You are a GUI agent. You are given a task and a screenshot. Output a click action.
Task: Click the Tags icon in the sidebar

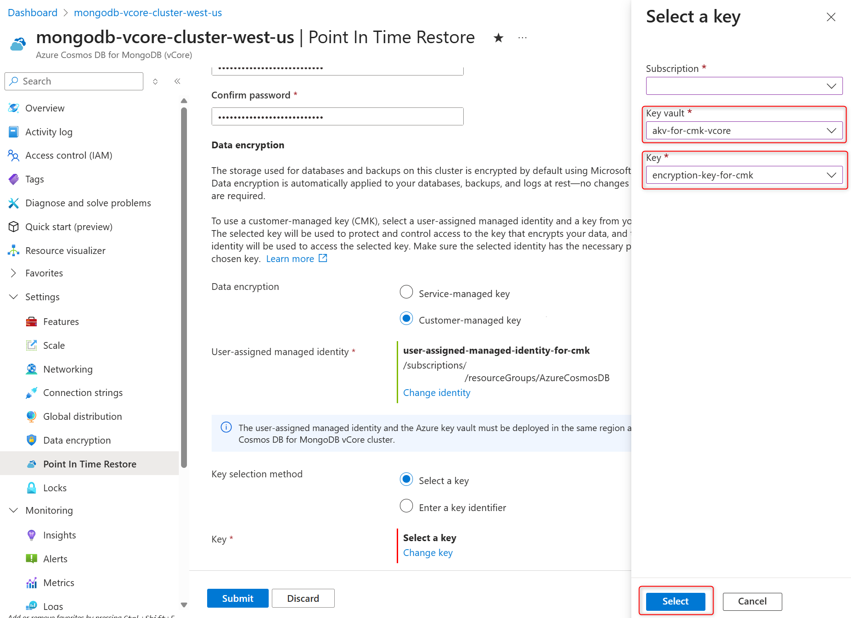click(x=13, y=179)
